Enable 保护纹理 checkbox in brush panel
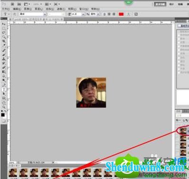The width and height of the screenshot is (189, 179). [180, 73]
